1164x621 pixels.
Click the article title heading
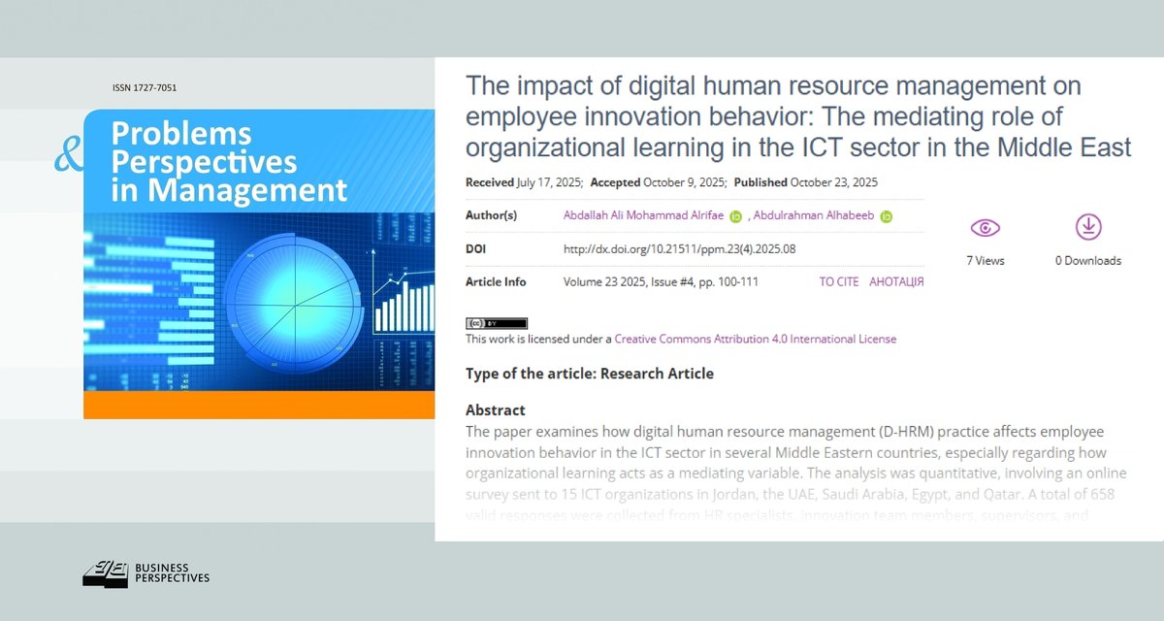tap(798, 116)
